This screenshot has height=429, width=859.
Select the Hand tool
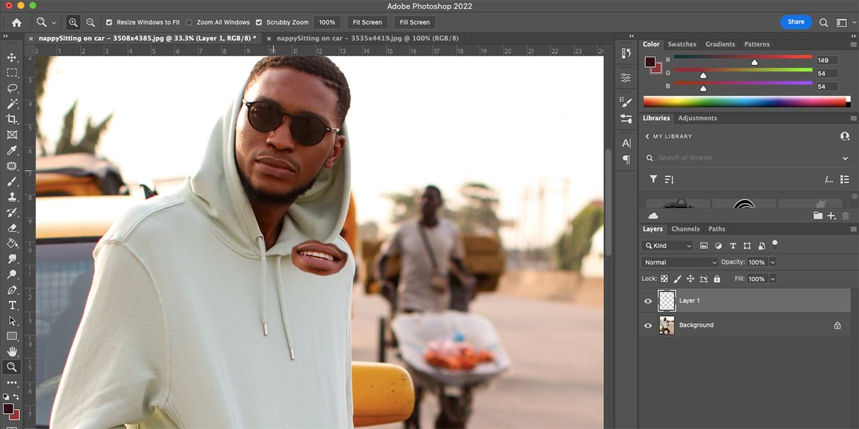click(x=11, y=351)
